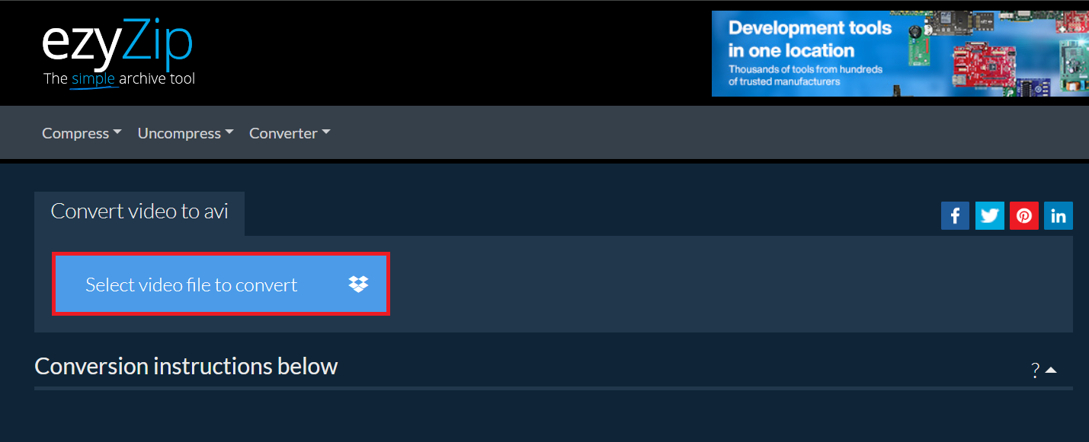The height and width of the screenshot is (442, 1089).
Task: Open the Uncompress menu
Action: pyautogui.click(x=185, y=133)
